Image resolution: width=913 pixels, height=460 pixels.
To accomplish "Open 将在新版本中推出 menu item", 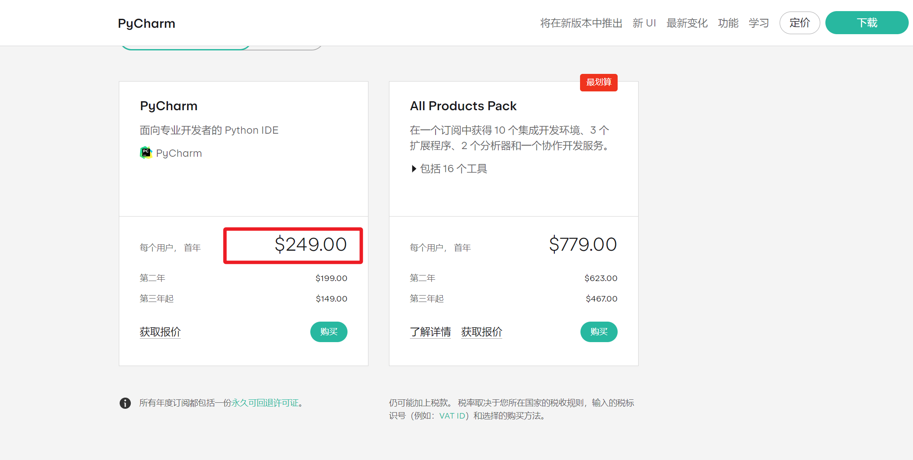I will tap(581, 23).
